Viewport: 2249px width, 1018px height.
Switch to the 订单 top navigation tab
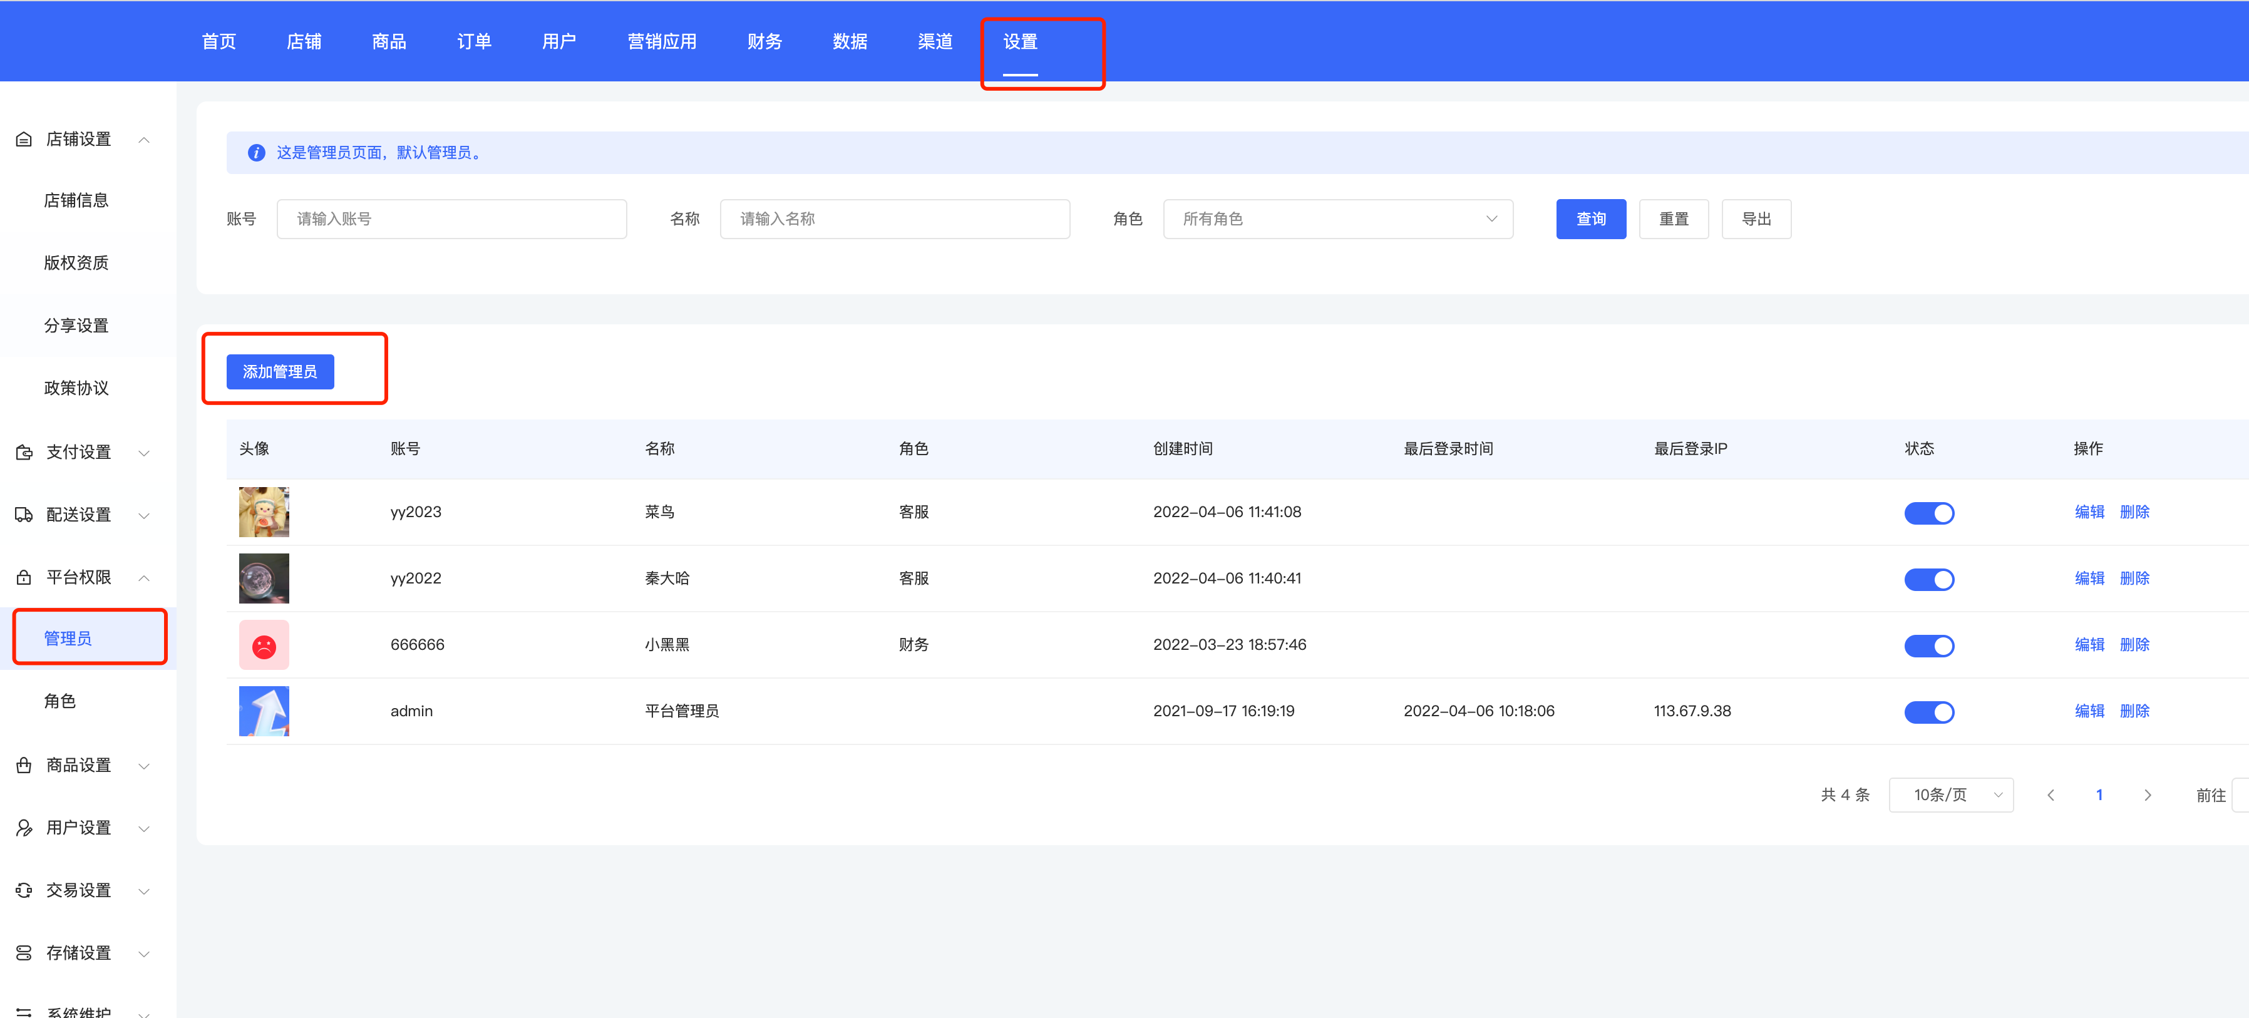pos(474,42)
